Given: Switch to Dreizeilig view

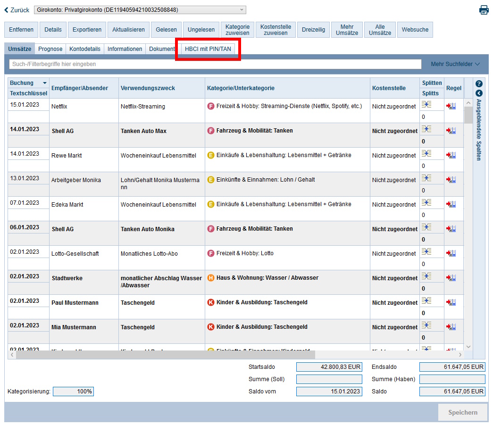Looking at the screenshot, I should (313, 30).
